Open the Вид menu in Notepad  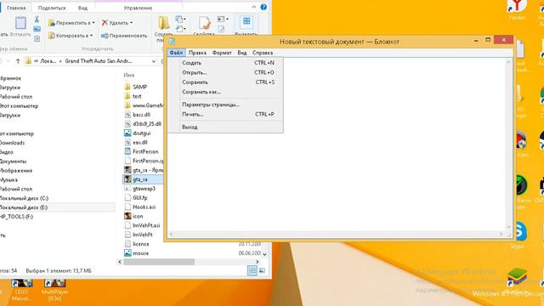click(x=241, y=53)
